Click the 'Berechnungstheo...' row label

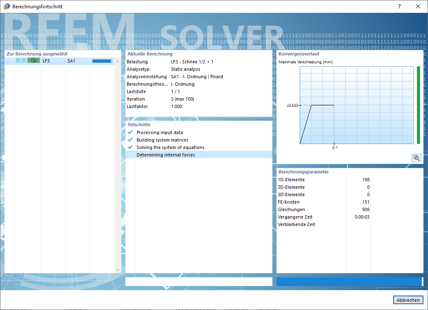[x=147, y=84]
